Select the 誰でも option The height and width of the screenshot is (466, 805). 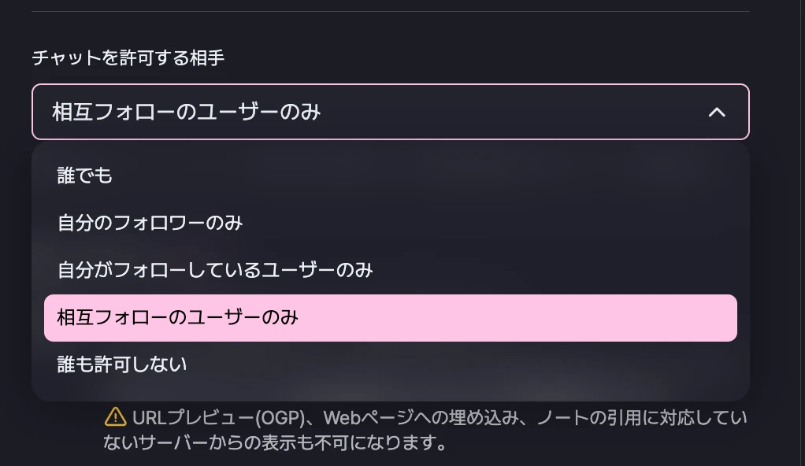pyautogui.click(x=85, y=176)
